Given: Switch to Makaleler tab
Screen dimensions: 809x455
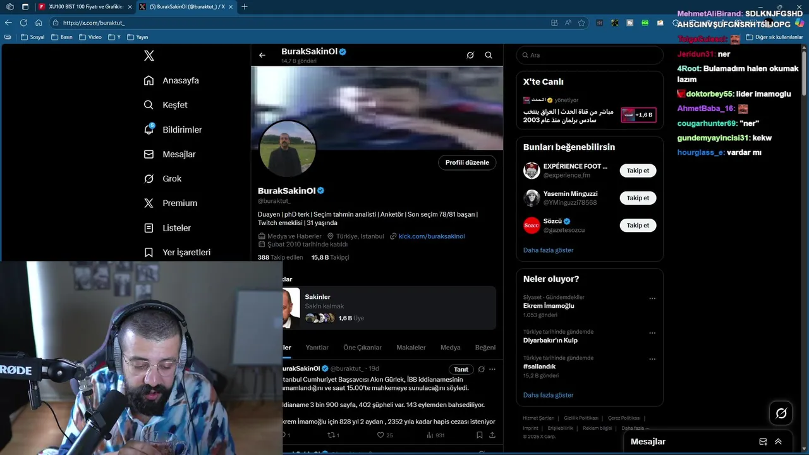Looking at the screenshot, I should pos(411,348).
